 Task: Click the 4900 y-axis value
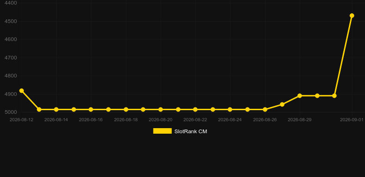(11, 94)
